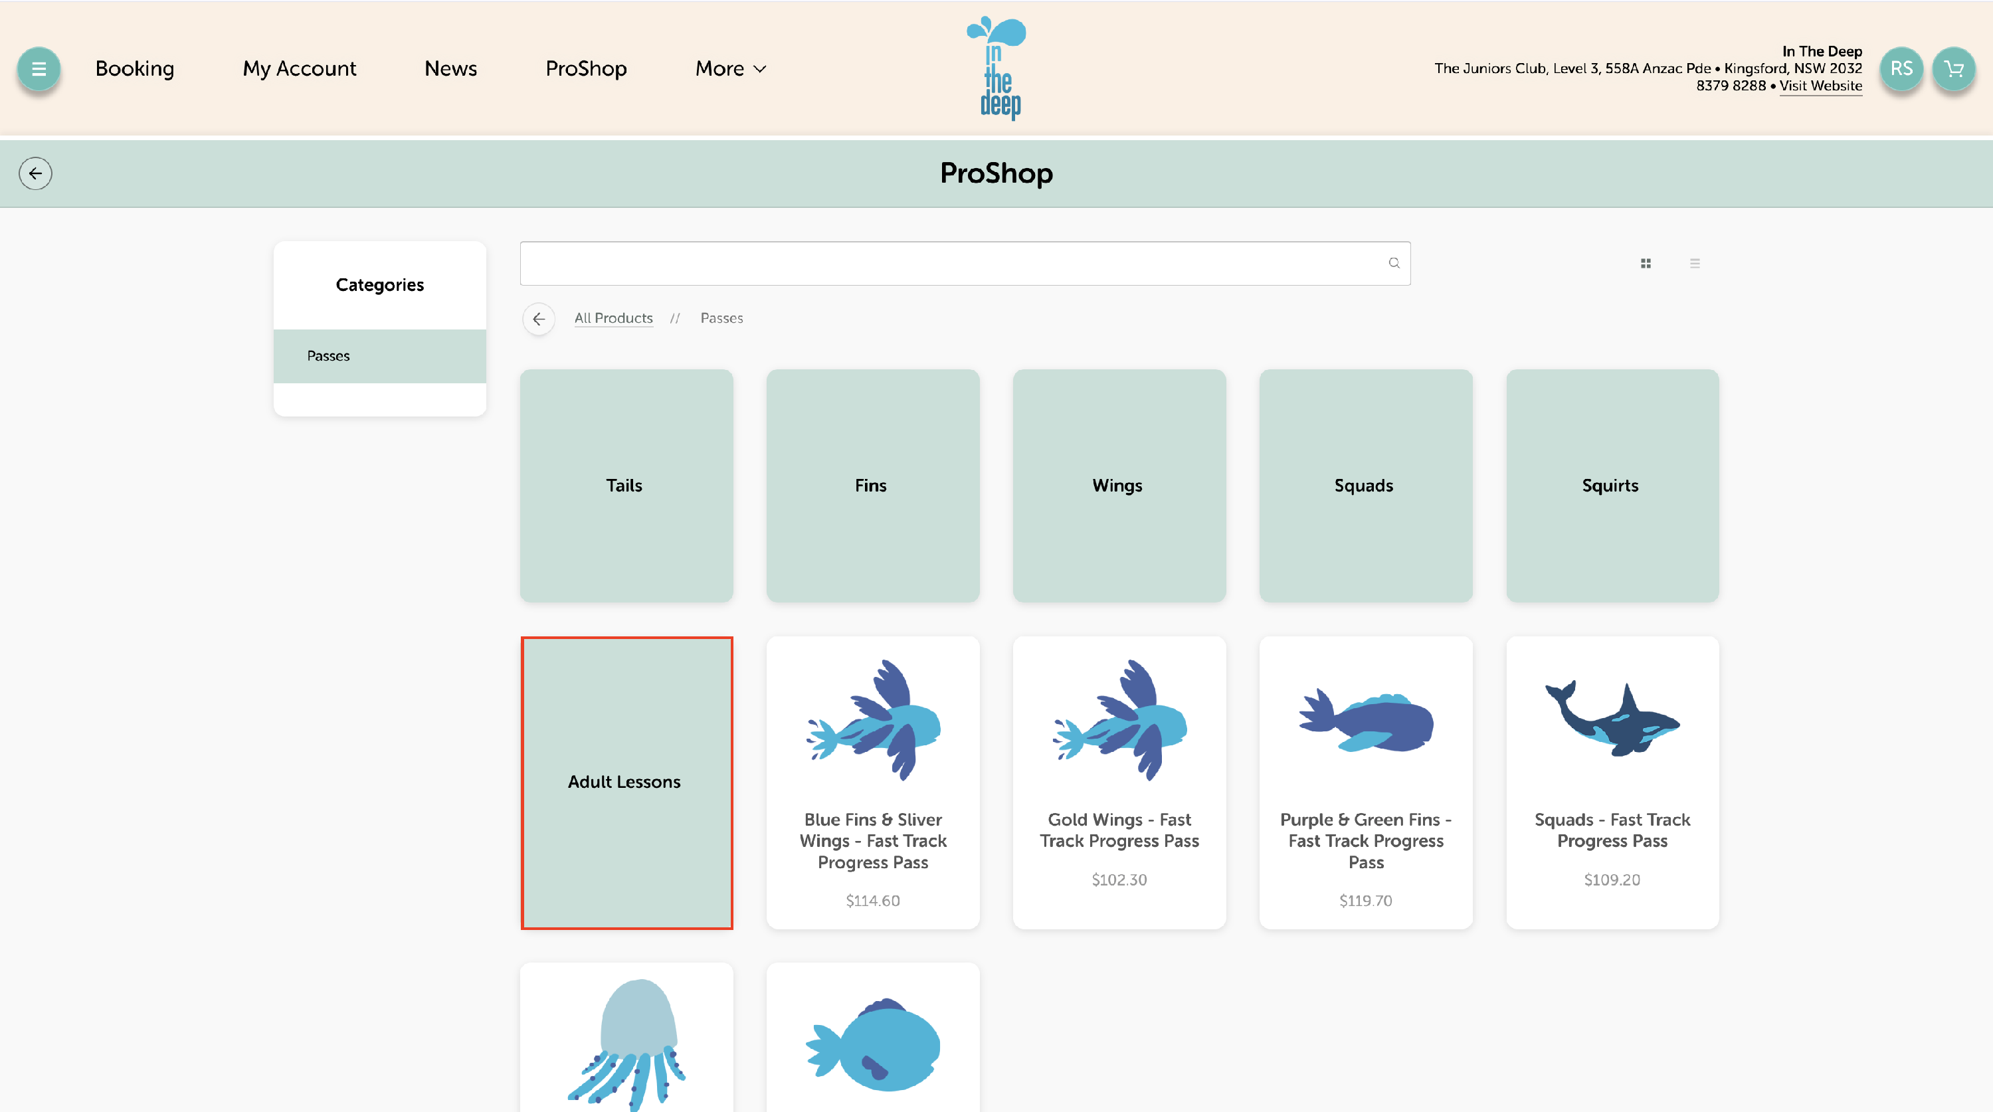1993x1112 pixels.
Task: Open the Booking menu item
Action: pyautogui.click(x=135, y=69)
